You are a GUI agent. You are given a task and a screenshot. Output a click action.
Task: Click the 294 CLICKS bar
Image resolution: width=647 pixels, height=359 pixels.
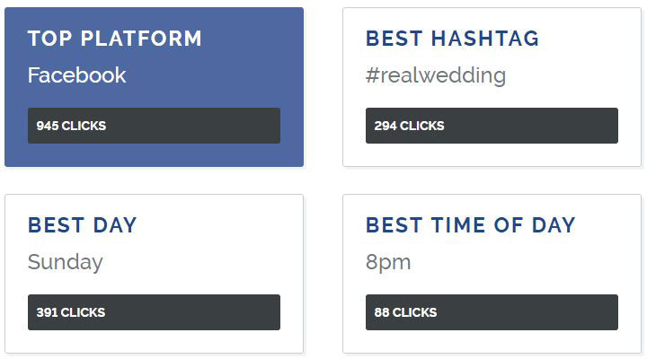(492, 126)
